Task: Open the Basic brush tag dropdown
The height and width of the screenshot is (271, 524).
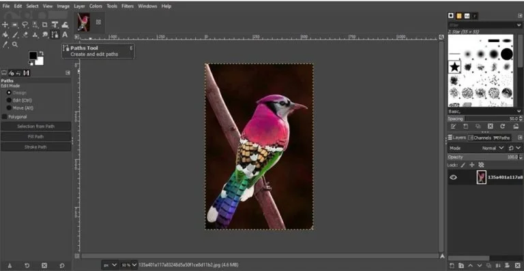Action: 519,112
